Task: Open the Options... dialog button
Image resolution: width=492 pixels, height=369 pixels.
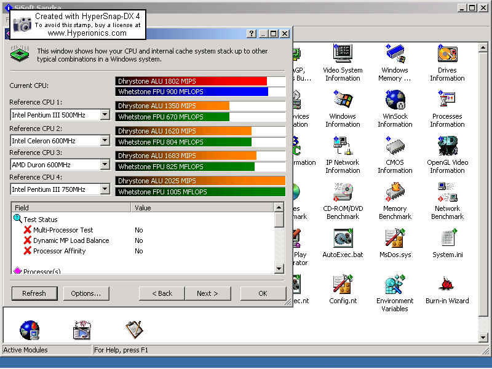Action: 86,293
